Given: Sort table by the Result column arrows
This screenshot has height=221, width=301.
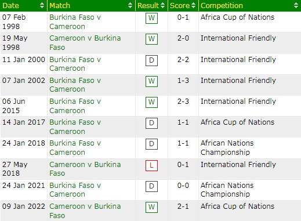Looking at the screenshot, I should [x=163, y=5].
